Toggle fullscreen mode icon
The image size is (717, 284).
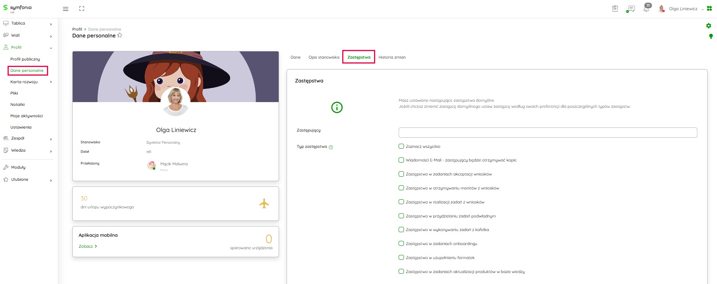pyautogui.click(x=82, y=9)
